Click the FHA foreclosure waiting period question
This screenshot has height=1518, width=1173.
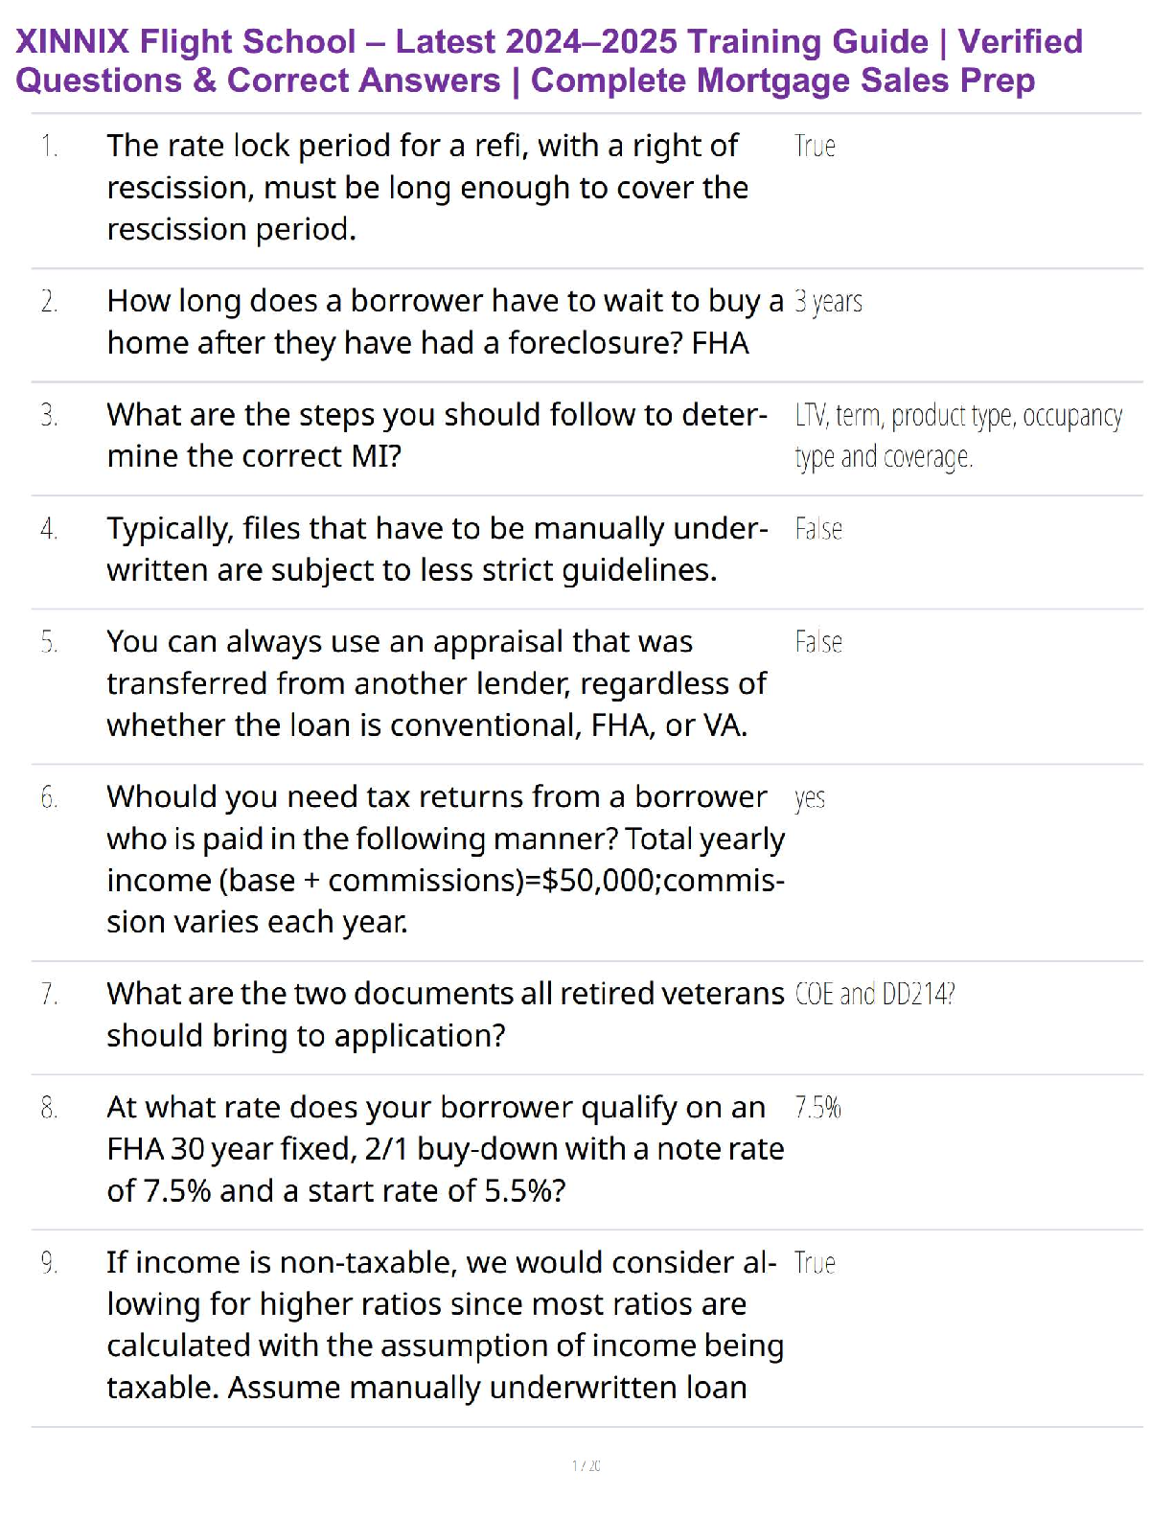(x=445, y=322)
